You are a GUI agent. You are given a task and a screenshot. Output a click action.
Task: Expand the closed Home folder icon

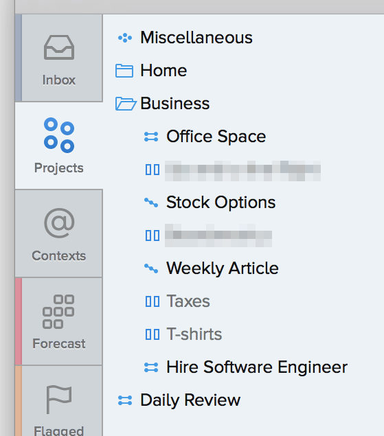(124, 71)
